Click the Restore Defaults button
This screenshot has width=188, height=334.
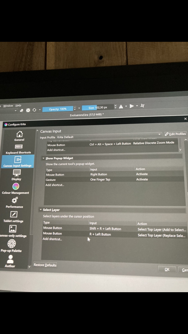point(45,265)
